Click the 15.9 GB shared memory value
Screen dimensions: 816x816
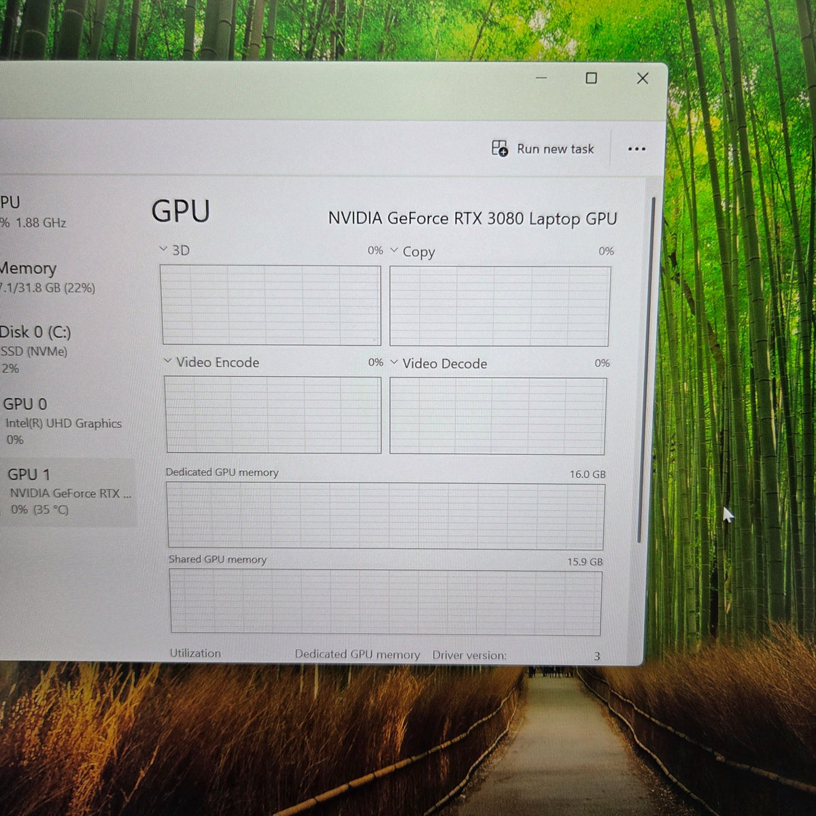coord(585,562)
